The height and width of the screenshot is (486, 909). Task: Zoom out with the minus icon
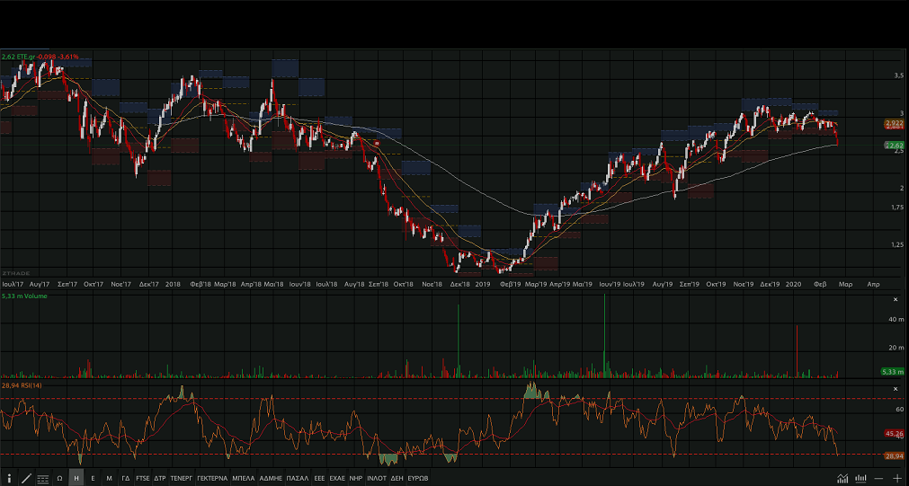pos(878,478)
